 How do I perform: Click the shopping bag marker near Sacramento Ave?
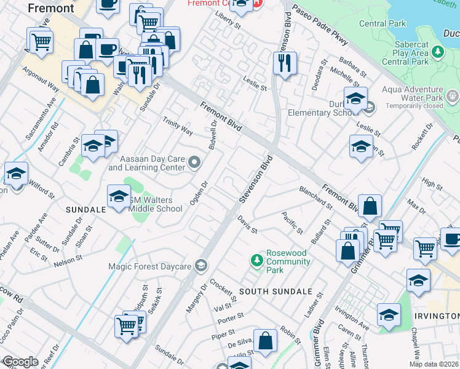point(92,85)
